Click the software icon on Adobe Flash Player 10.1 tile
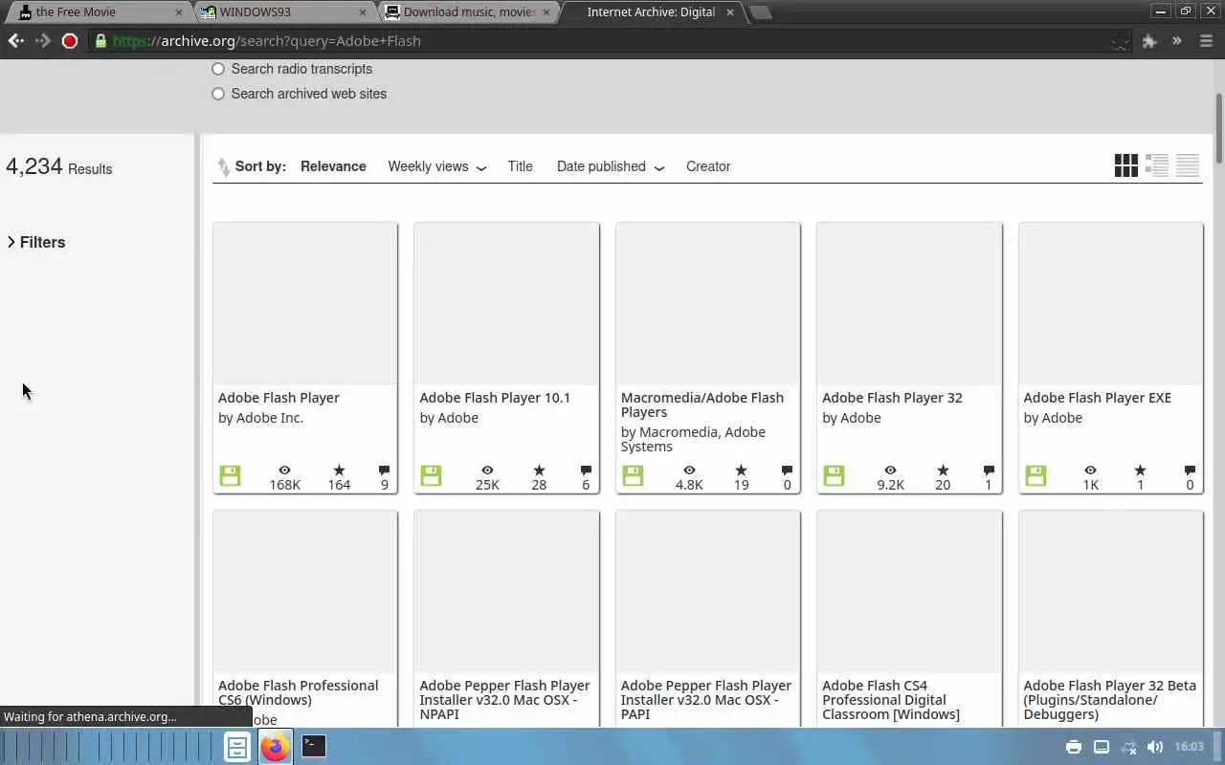Image resolution: width=1225 pixels, height=765 pixels. [431, 475]
